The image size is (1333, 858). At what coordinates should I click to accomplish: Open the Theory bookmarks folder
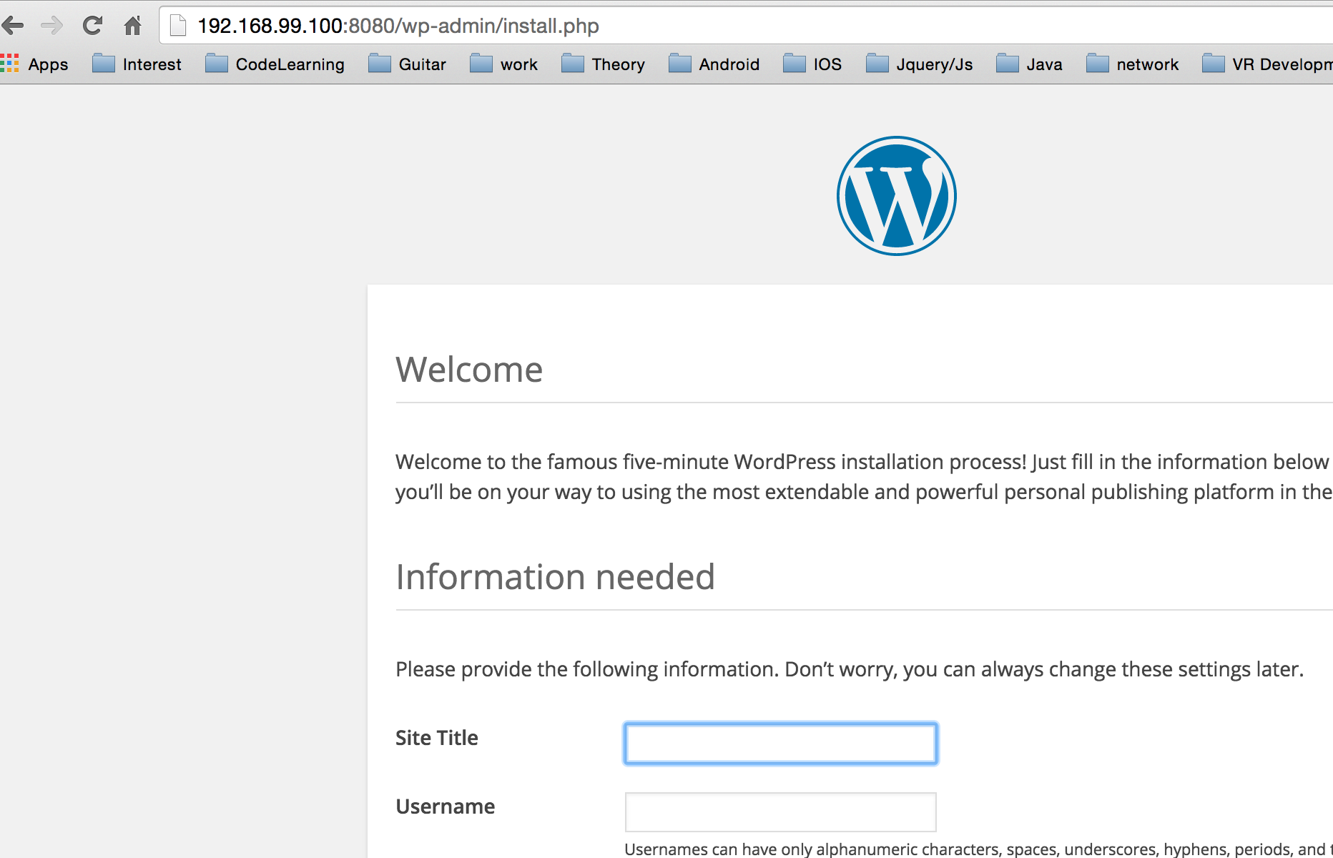[603, 64]
